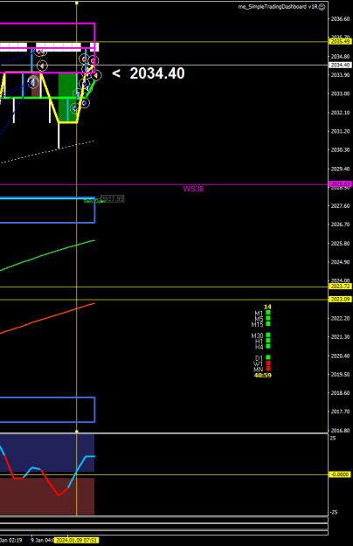Click the -0.0000 oscillator level label
Image resolution: width=353 pixels, height=546 pixels.
339,474
